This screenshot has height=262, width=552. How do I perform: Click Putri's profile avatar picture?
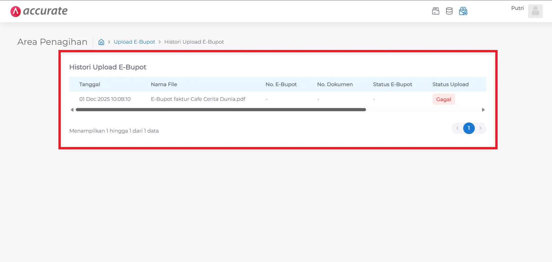point(535,11)
